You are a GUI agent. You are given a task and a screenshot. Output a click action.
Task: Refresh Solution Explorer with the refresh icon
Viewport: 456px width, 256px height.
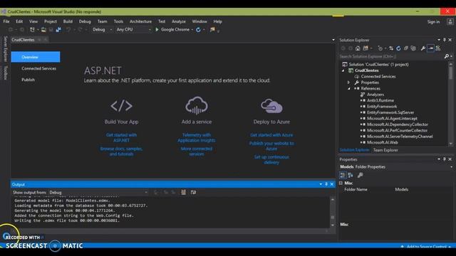pyautogui.click(x=398, y=48)
